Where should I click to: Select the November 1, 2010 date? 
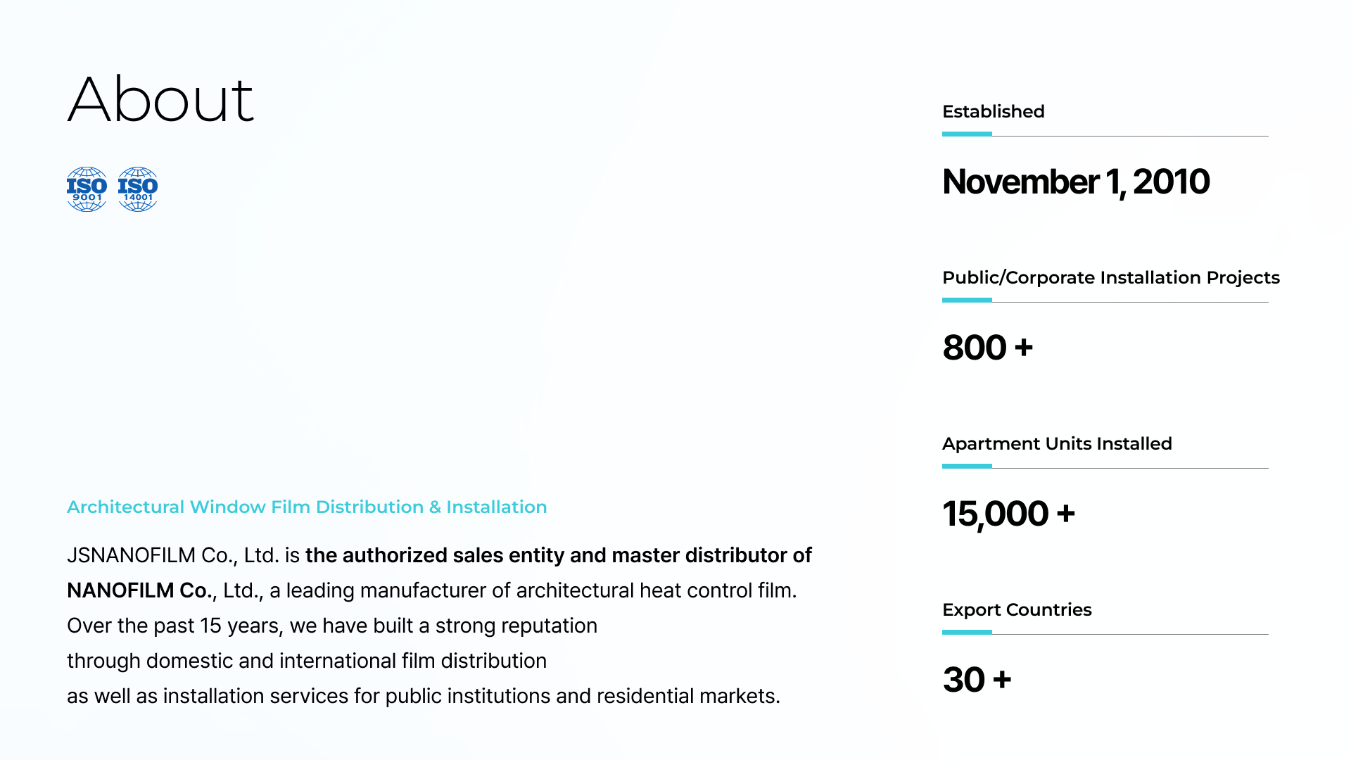[x=1076, y=182]
